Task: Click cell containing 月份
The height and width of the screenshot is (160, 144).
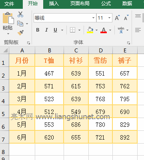Action: click(x=22, y=60)
